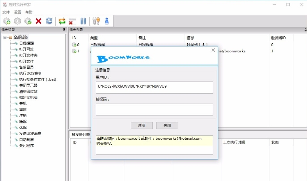Click the 注册 button in the dialog
The image size is (307, 181).
click(142, 126)
